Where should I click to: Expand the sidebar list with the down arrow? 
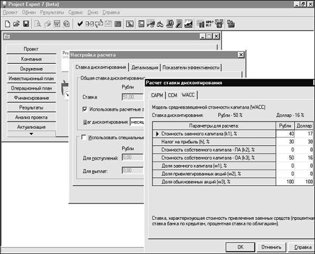point(31,134)
